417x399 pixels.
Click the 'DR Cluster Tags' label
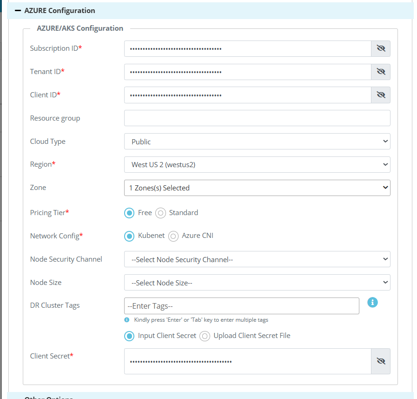click(55, 305)
